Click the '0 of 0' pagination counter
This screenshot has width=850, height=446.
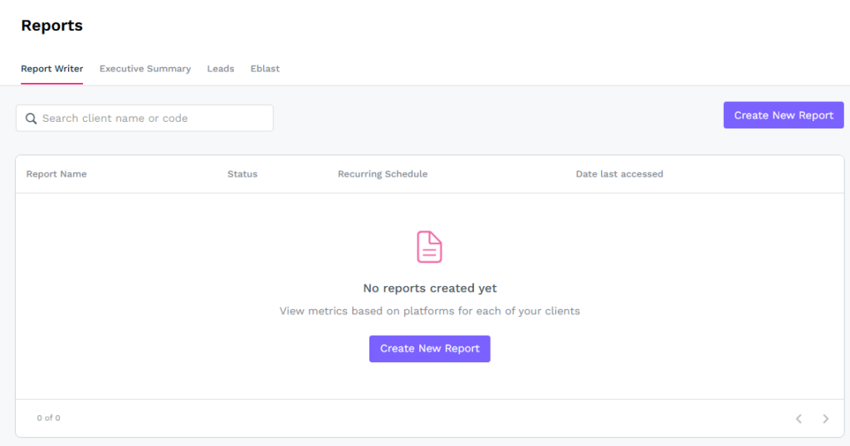49,419
